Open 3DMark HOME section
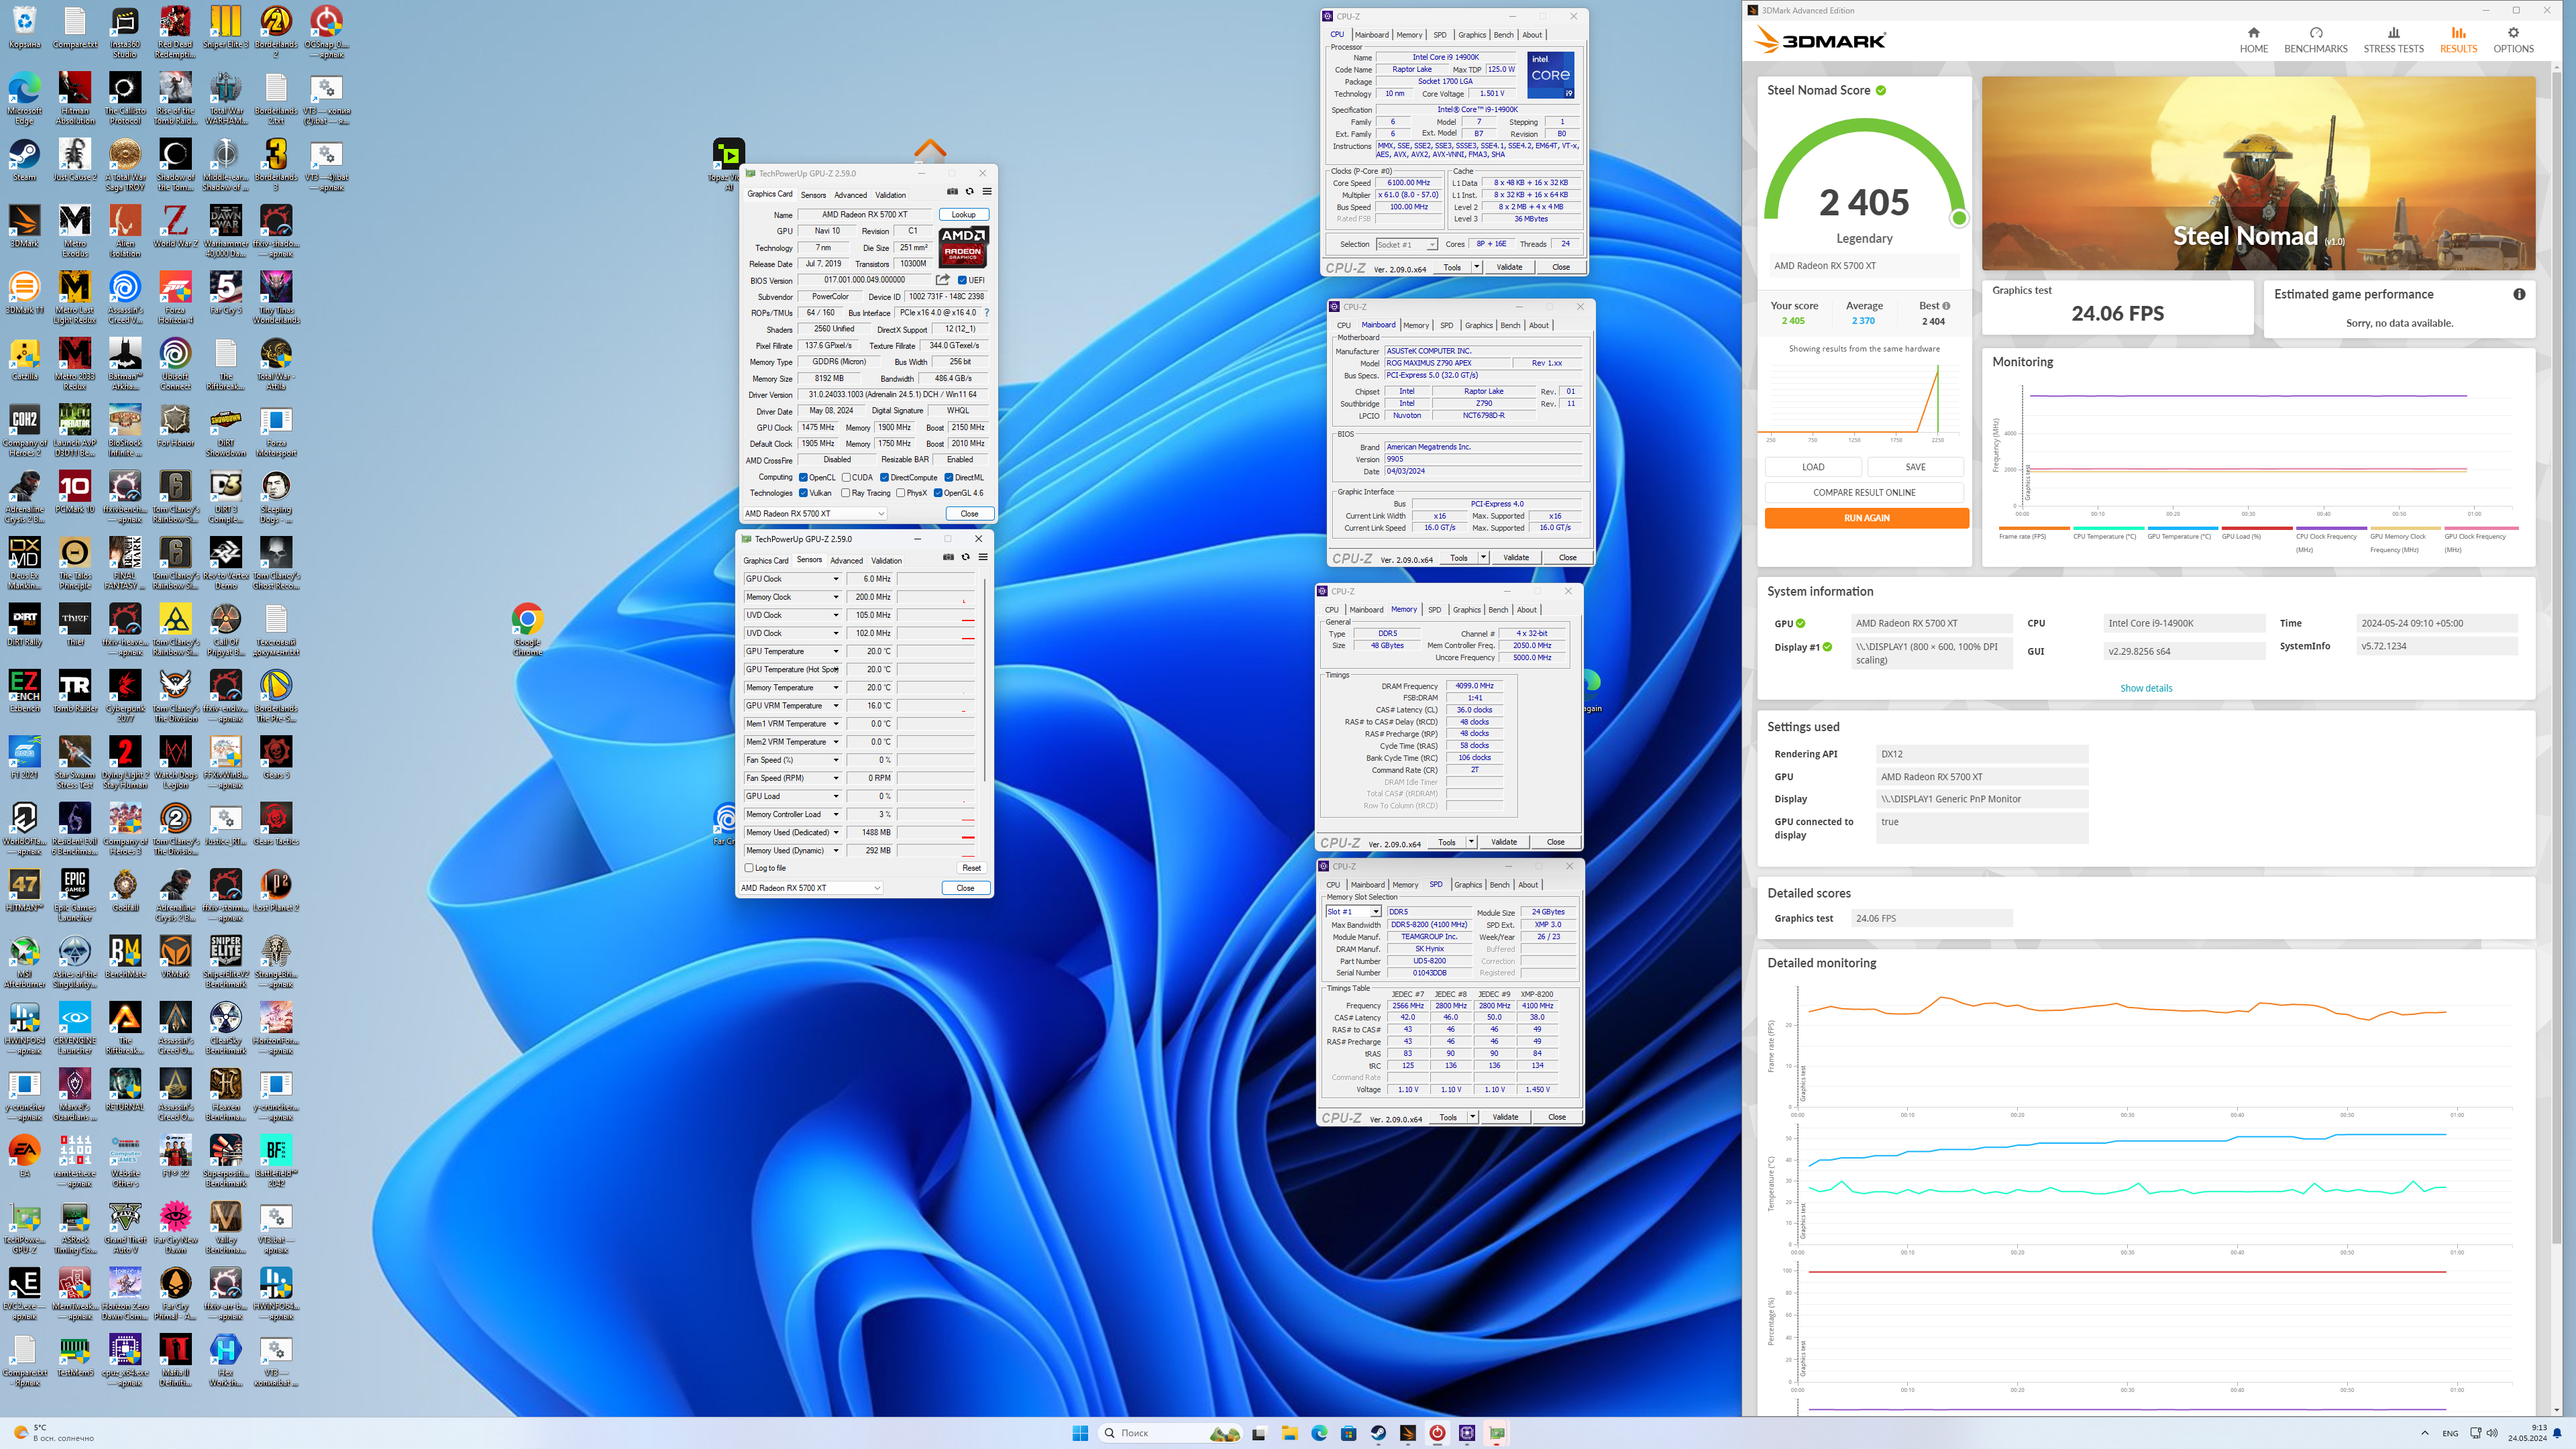2576x1449 pixels. point(2253,40)
